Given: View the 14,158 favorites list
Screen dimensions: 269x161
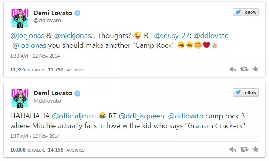Looking at the screenshot, I should click(x=66, y=150).
